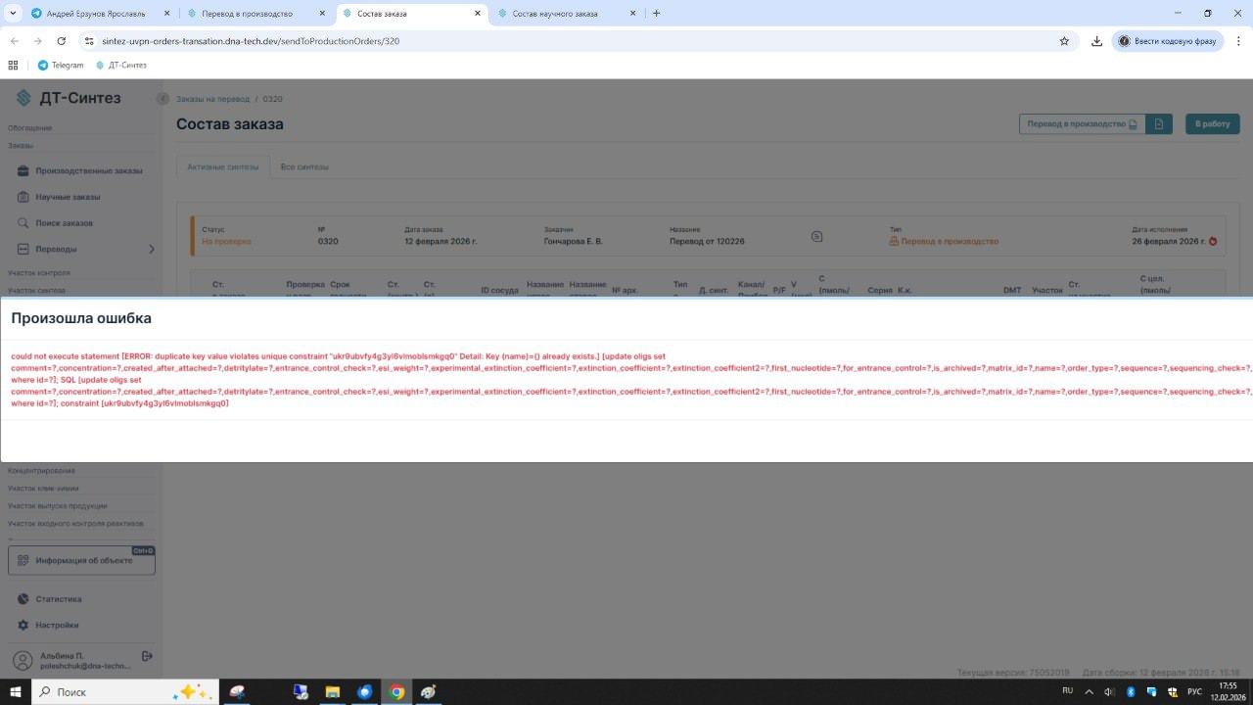
Task: Open Настройки gear in sidebar
Action: pos(57,625)
